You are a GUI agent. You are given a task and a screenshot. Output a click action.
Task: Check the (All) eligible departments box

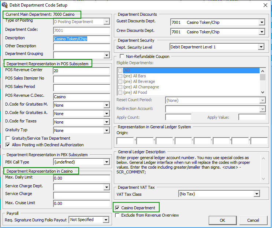click(x=120, y=70)
